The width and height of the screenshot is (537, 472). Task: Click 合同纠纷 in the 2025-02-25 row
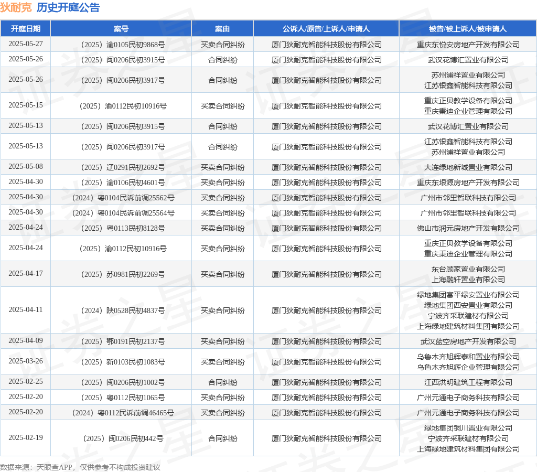pos(222,382)
